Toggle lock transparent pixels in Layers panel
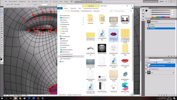Image resolution: width=177 pixels, height=100 pixels. pos(152,62)
